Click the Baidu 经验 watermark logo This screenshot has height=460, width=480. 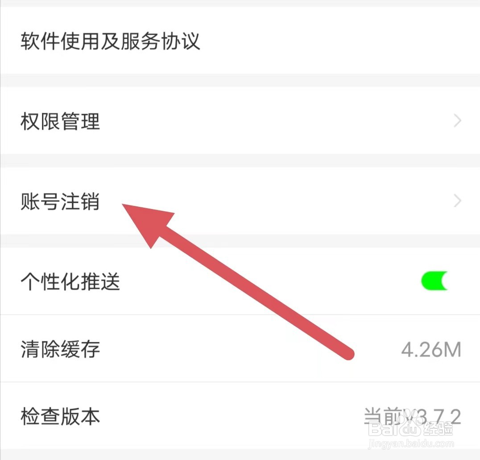coord(410,429)
